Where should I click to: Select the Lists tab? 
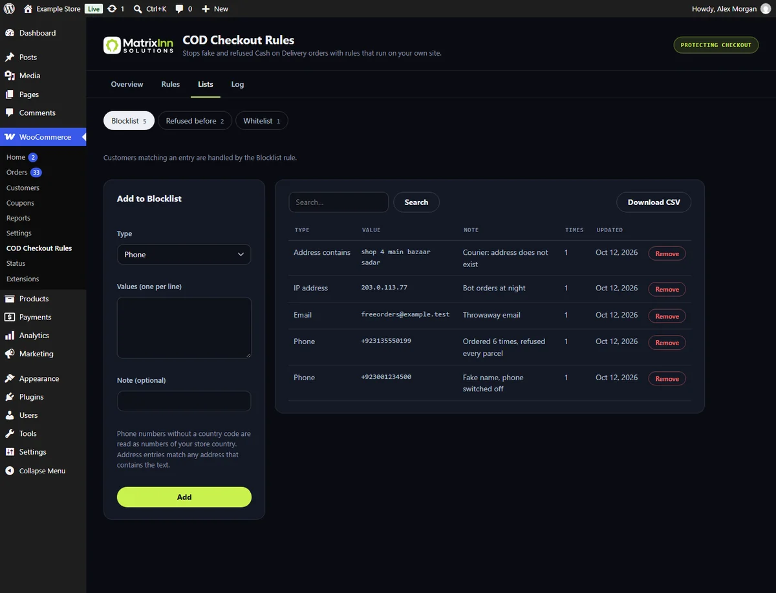pos(206,84)
